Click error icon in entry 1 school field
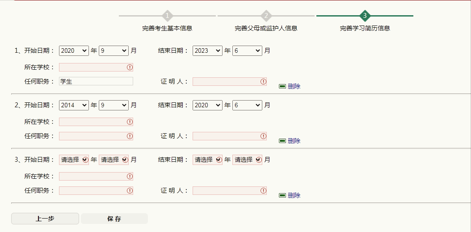 [x=130, y=67]
